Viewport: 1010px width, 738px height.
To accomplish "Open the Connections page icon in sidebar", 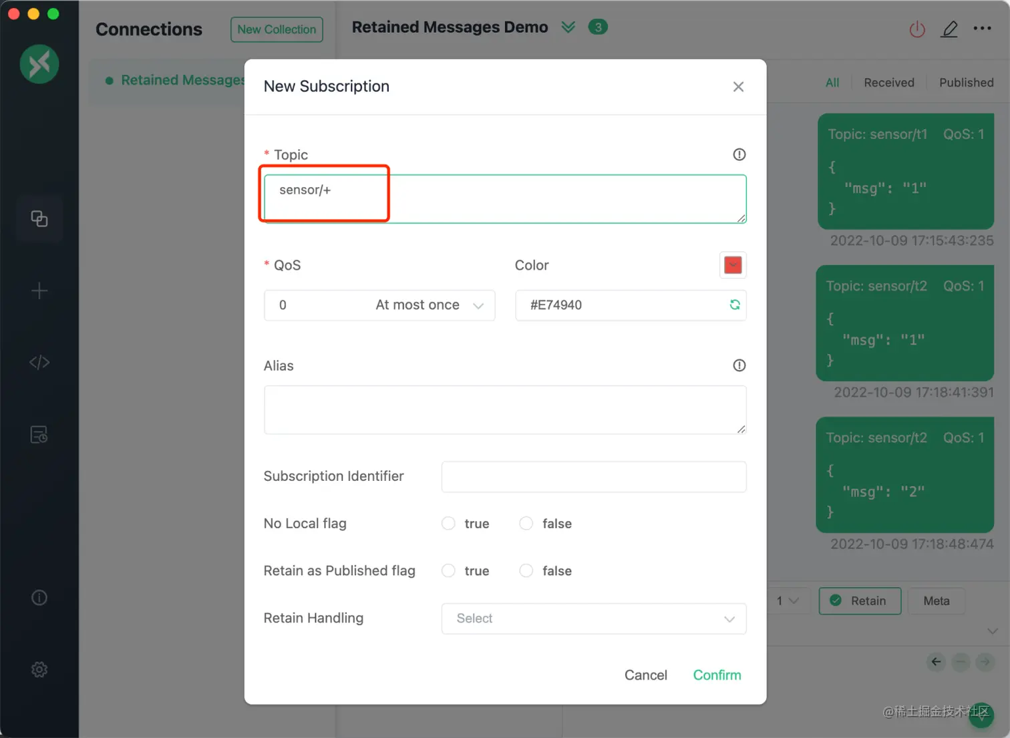I will coord(39,218).
